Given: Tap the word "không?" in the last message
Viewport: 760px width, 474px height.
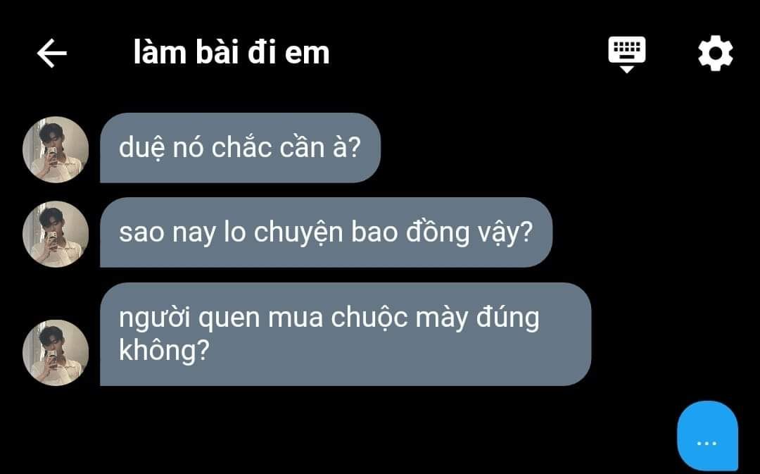Looking at the screenshot, I should point(164,350).
